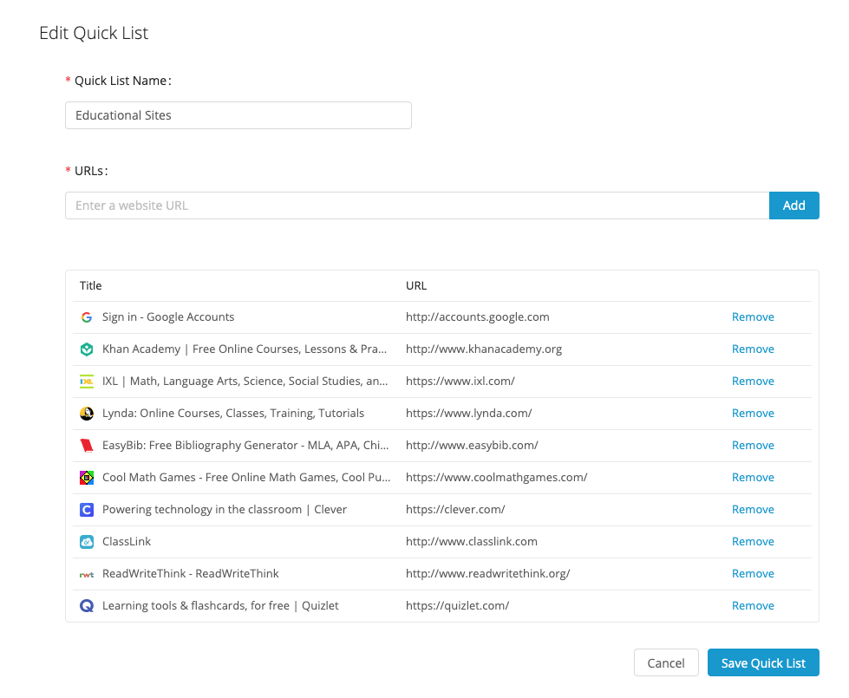
Task: Remove the Google Accounts entry
Action: pos(753,316)
